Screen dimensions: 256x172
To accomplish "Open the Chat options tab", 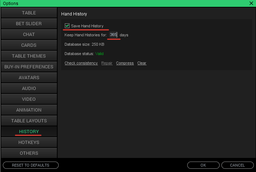I will (x=29, y=34).
